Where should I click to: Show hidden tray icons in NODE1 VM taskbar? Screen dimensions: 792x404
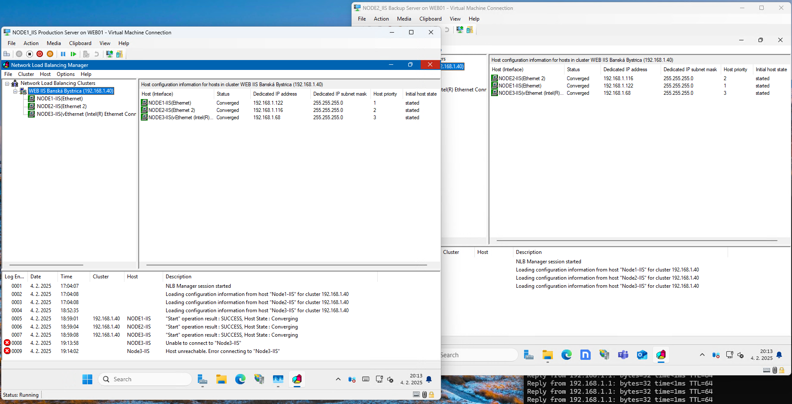pyautogui.click(x=338, y=380)
